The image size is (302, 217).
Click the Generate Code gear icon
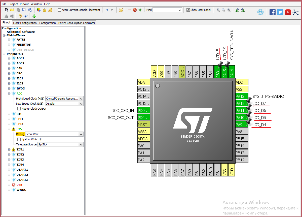(x=45, y=10)
